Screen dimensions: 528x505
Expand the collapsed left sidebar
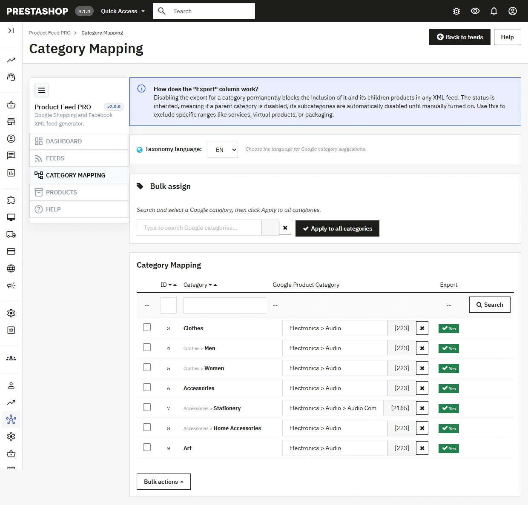tap(11, 31)
